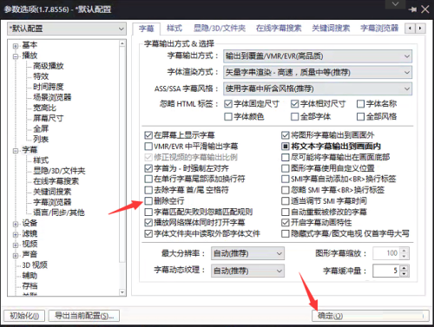Select 辅助 in the tree
This screenshot has height=327, width=434.
[30, 276]
